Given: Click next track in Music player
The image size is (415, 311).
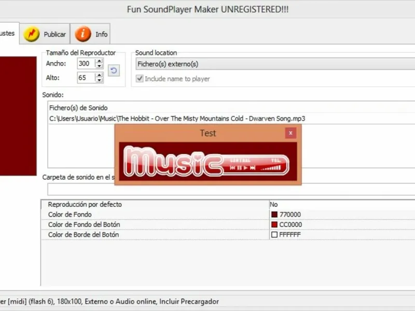Looking at the screenshot, I should [x=253, y=167].
